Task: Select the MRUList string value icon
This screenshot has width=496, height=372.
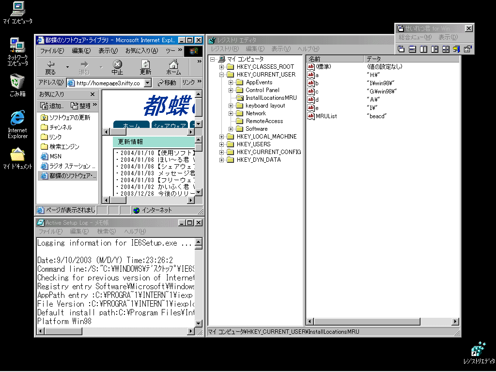Action: point(311,116)
